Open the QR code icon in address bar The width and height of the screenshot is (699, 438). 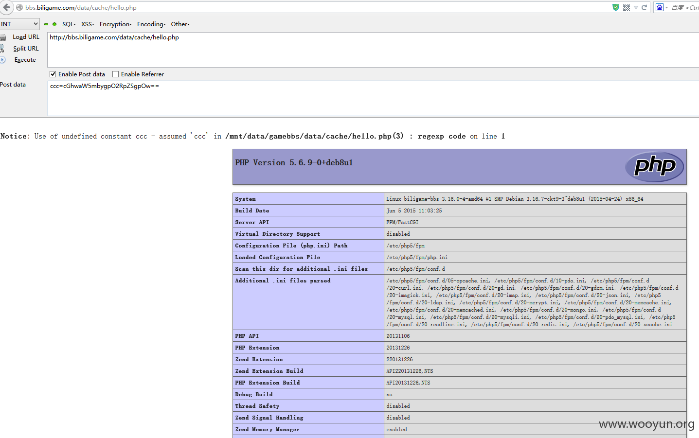coord(627,7)
